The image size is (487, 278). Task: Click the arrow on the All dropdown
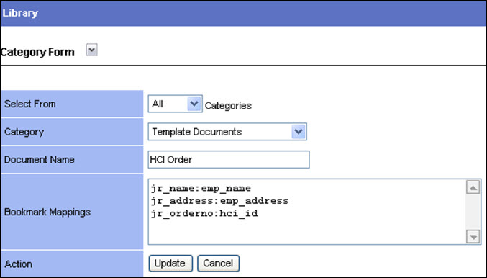194,104
